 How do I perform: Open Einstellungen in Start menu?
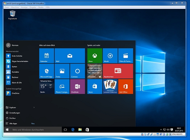13,113
